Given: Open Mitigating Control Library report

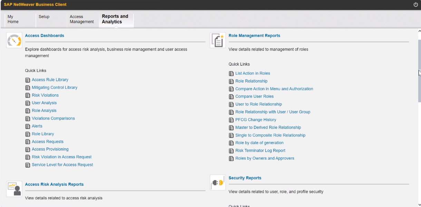Looking at the screenshot, I should [55, 88].
